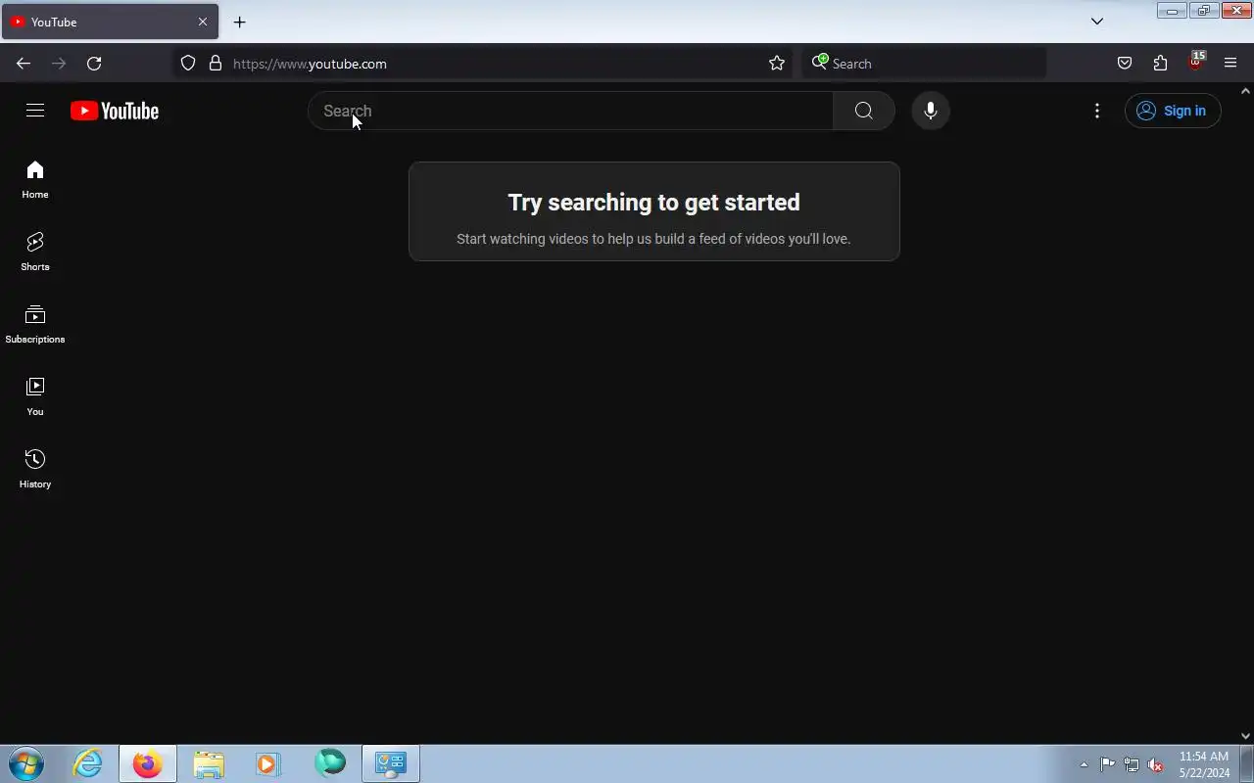Viewport: 1254px width, 783px height.
Task: Click the page scrollbar up arrow
Action: tap(1245, 91)
